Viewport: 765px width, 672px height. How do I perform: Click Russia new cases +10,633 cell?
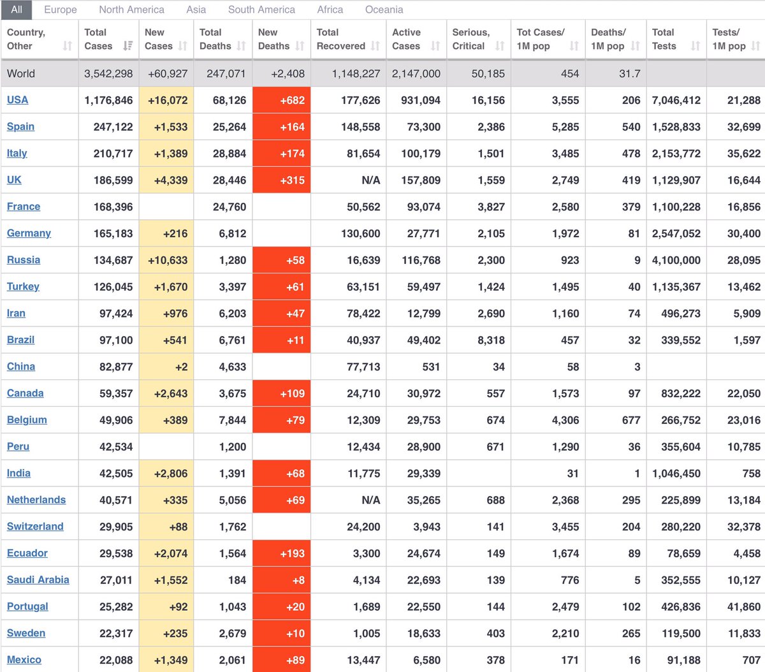[x=166, y=260]
